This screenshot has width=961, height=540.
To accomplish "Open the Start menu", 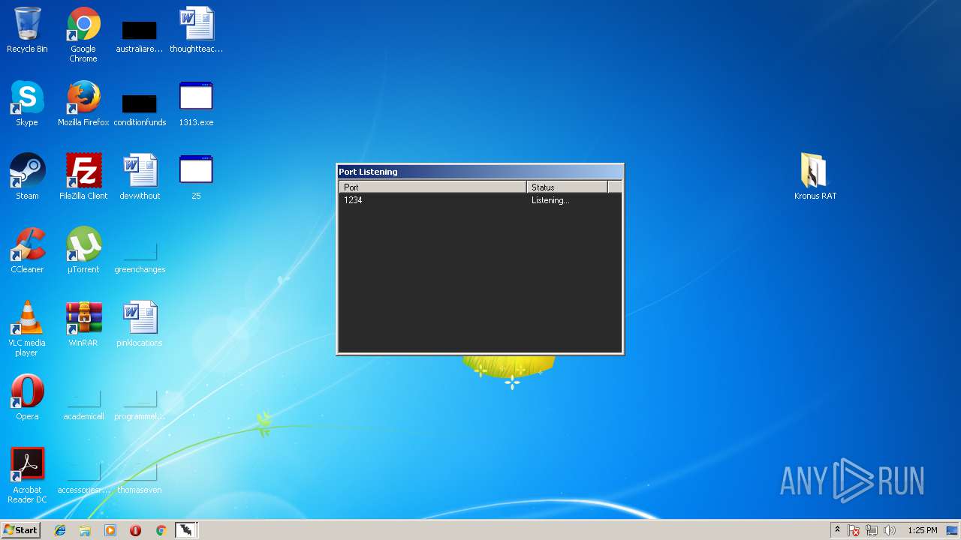I will 20,530.
